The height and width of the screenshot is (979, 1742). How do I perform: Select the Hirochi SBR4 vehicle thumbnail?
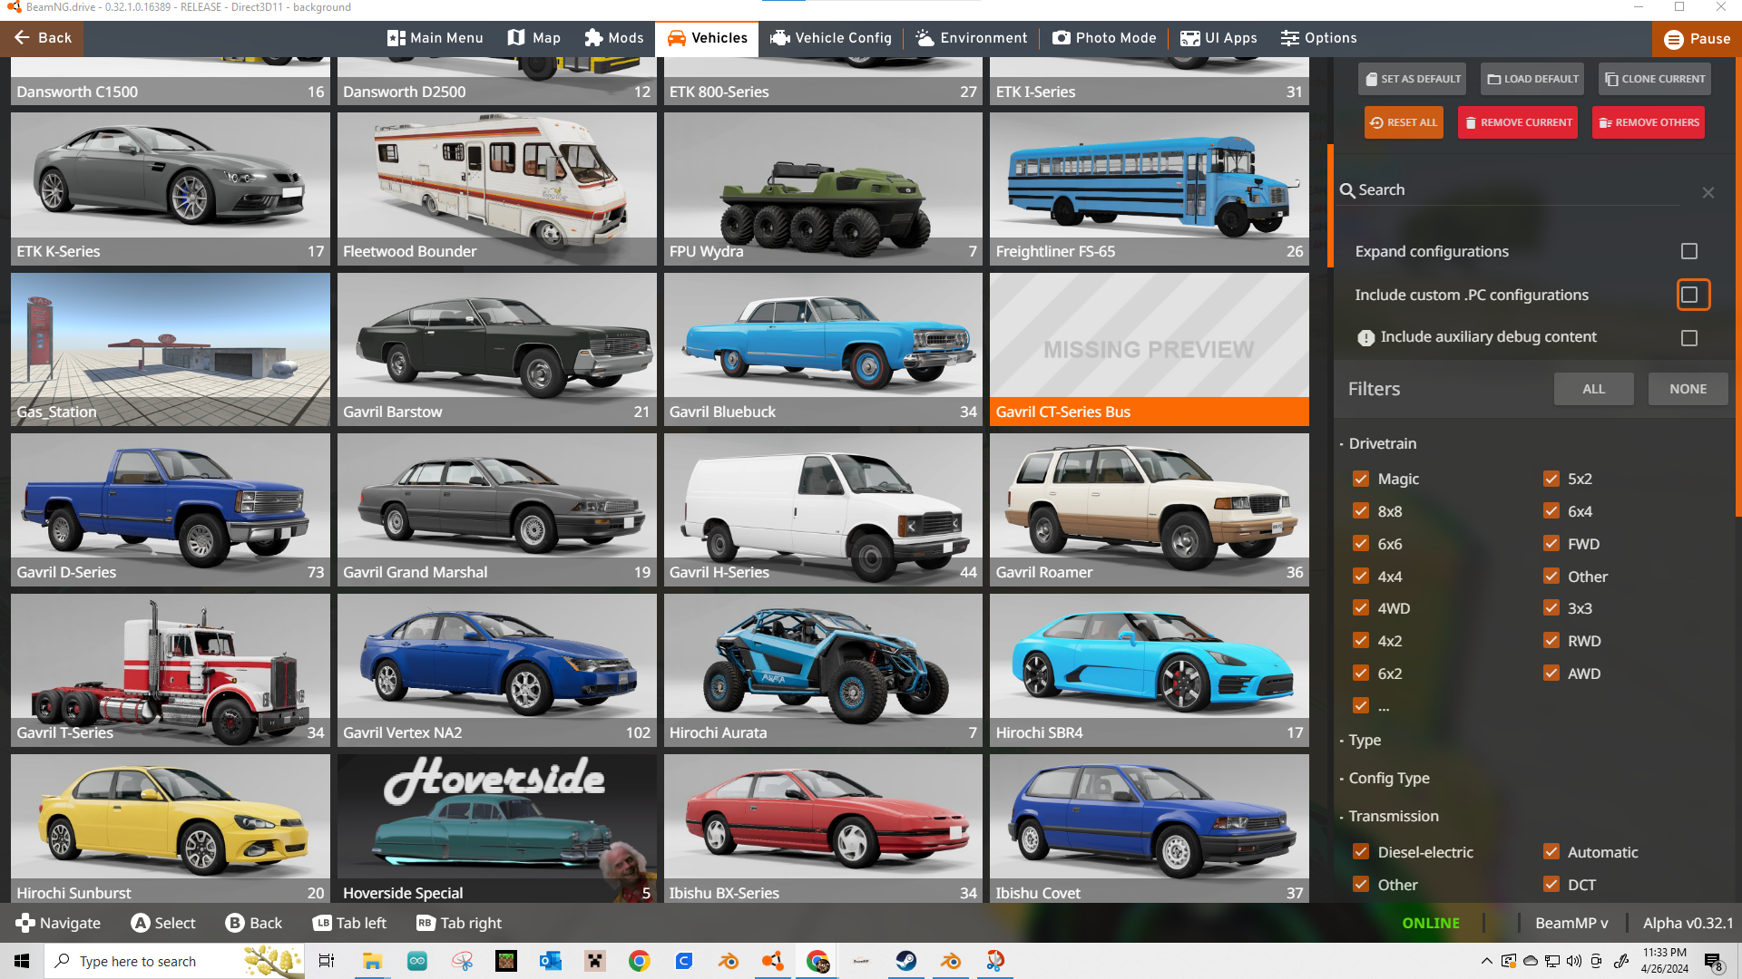1150,670
